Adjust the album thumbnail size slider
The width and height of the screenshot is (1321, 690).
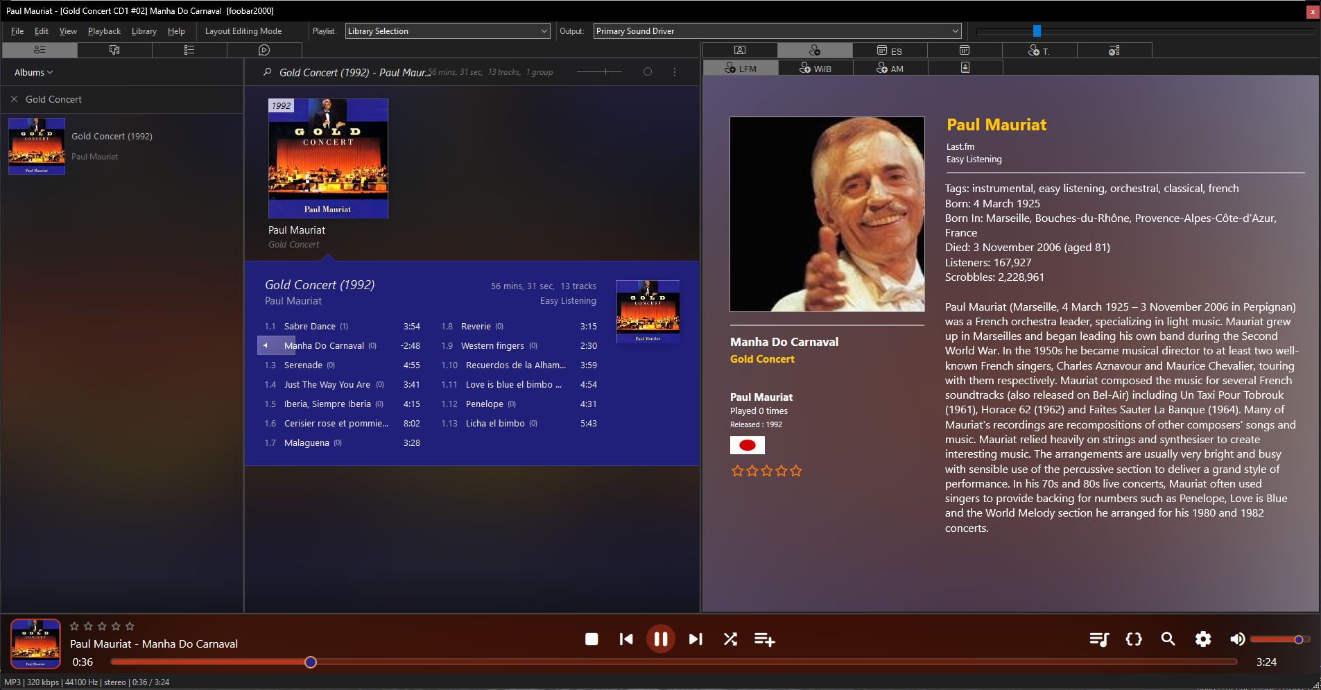[601, 71]
